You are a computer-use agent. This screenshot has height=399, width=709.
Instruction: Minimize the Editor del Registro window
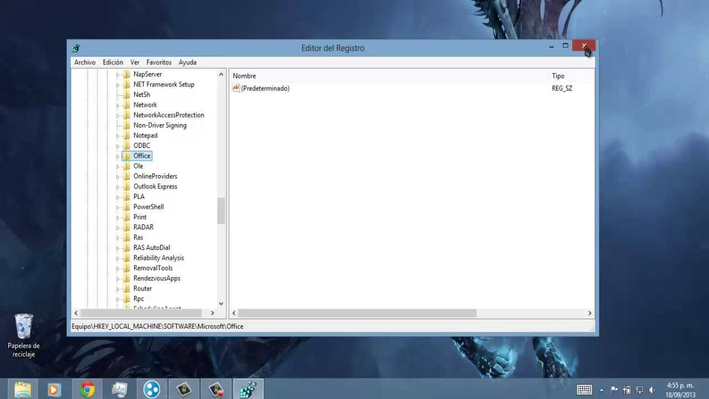tap(551, 47)
